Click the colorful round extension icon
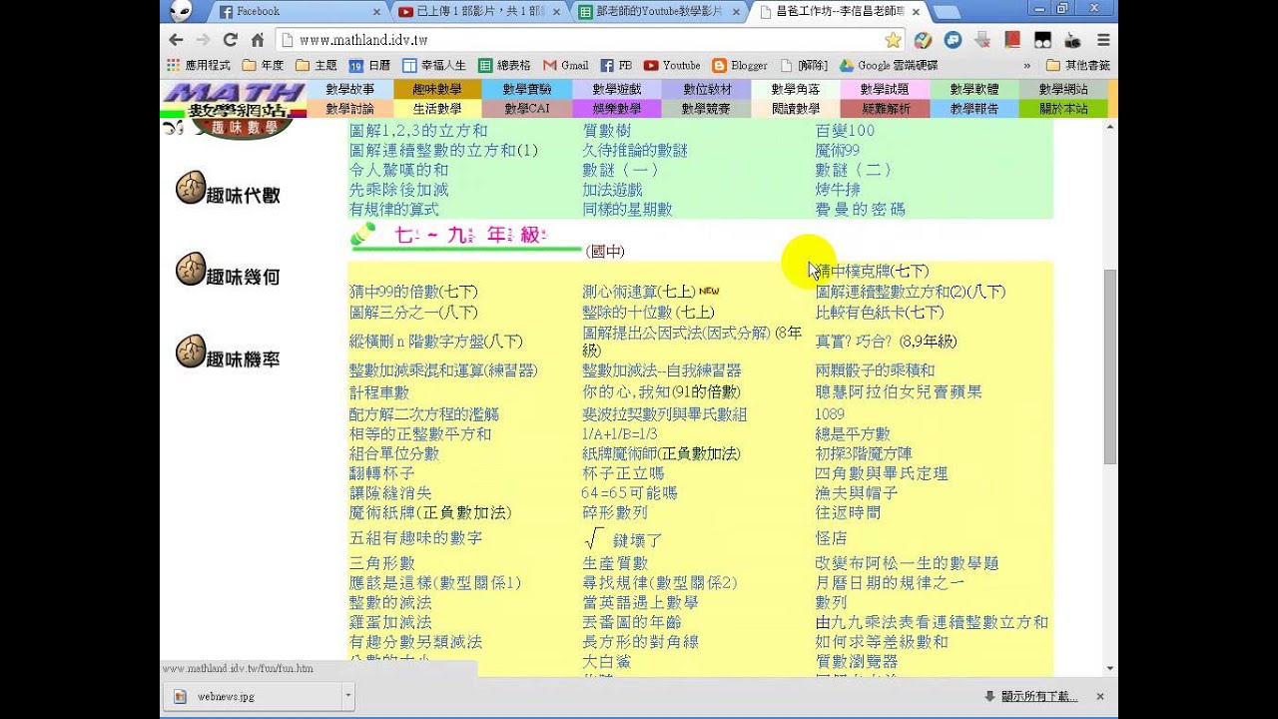This screenshot has height=719, width=1278. (x=923, y=40)
